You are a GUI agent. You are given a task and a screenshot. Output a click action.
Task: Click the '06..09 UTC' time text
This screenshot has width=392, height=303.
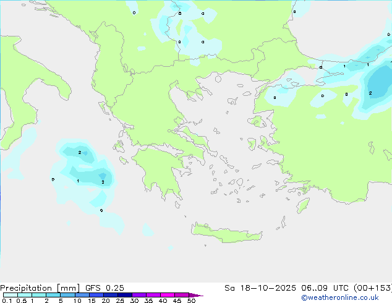[x=325, y=288]
